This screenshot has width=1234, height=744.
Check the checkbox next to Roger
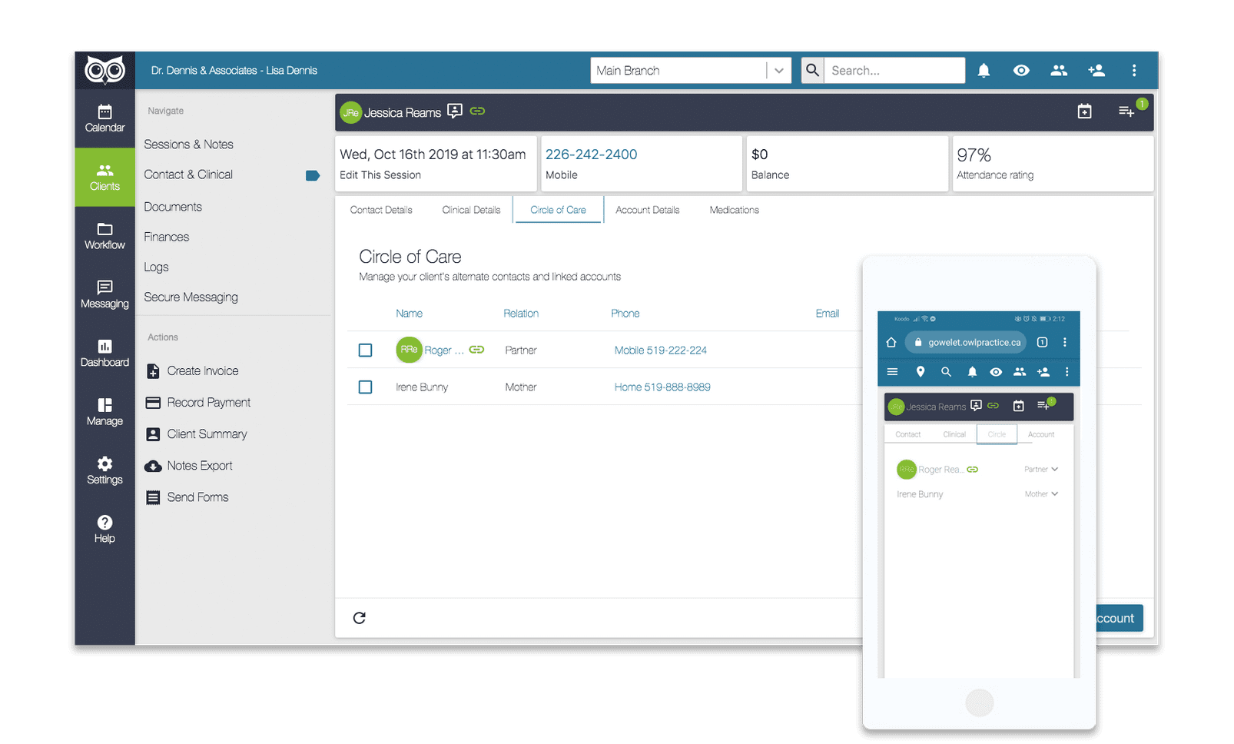click(x=365, y=350)
